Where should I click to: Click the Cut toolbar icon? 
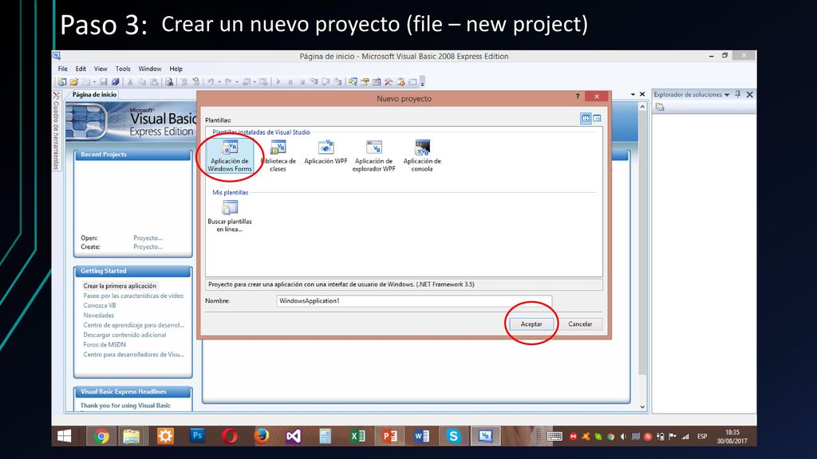[x=130, y=82]
